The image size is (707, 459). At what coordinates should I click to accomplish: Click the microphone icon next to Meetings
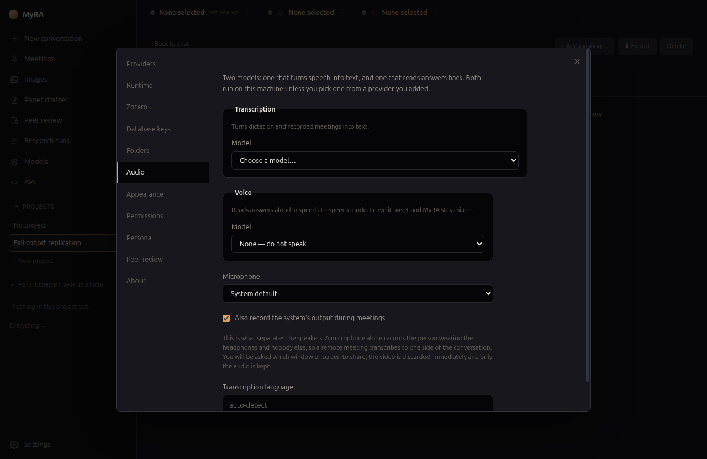[14, 59]
